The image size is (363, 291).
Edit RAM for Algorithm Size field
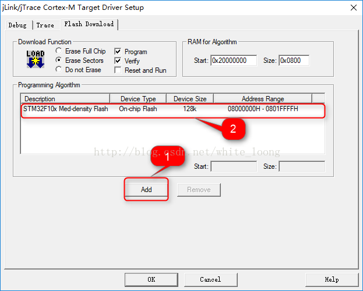coord(294,61)
